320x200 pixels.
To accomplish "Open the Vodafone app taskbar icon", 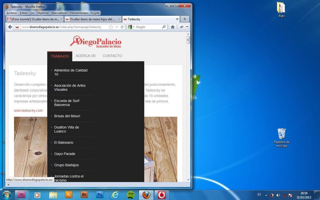I will click(x=162, y=195).
